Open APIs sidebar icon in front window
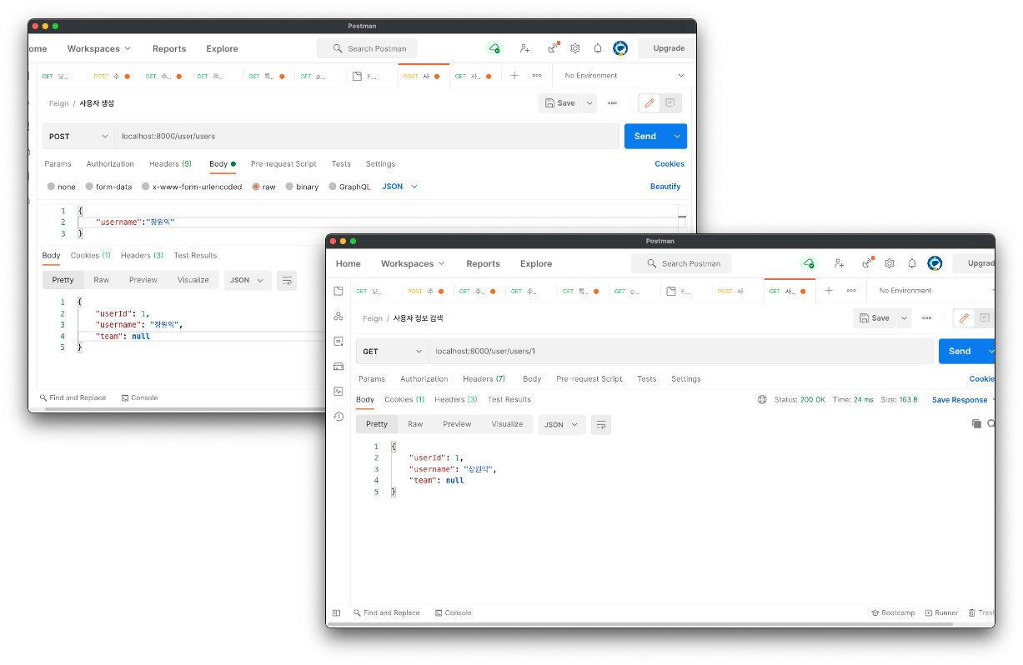 [x=338, y=316]
